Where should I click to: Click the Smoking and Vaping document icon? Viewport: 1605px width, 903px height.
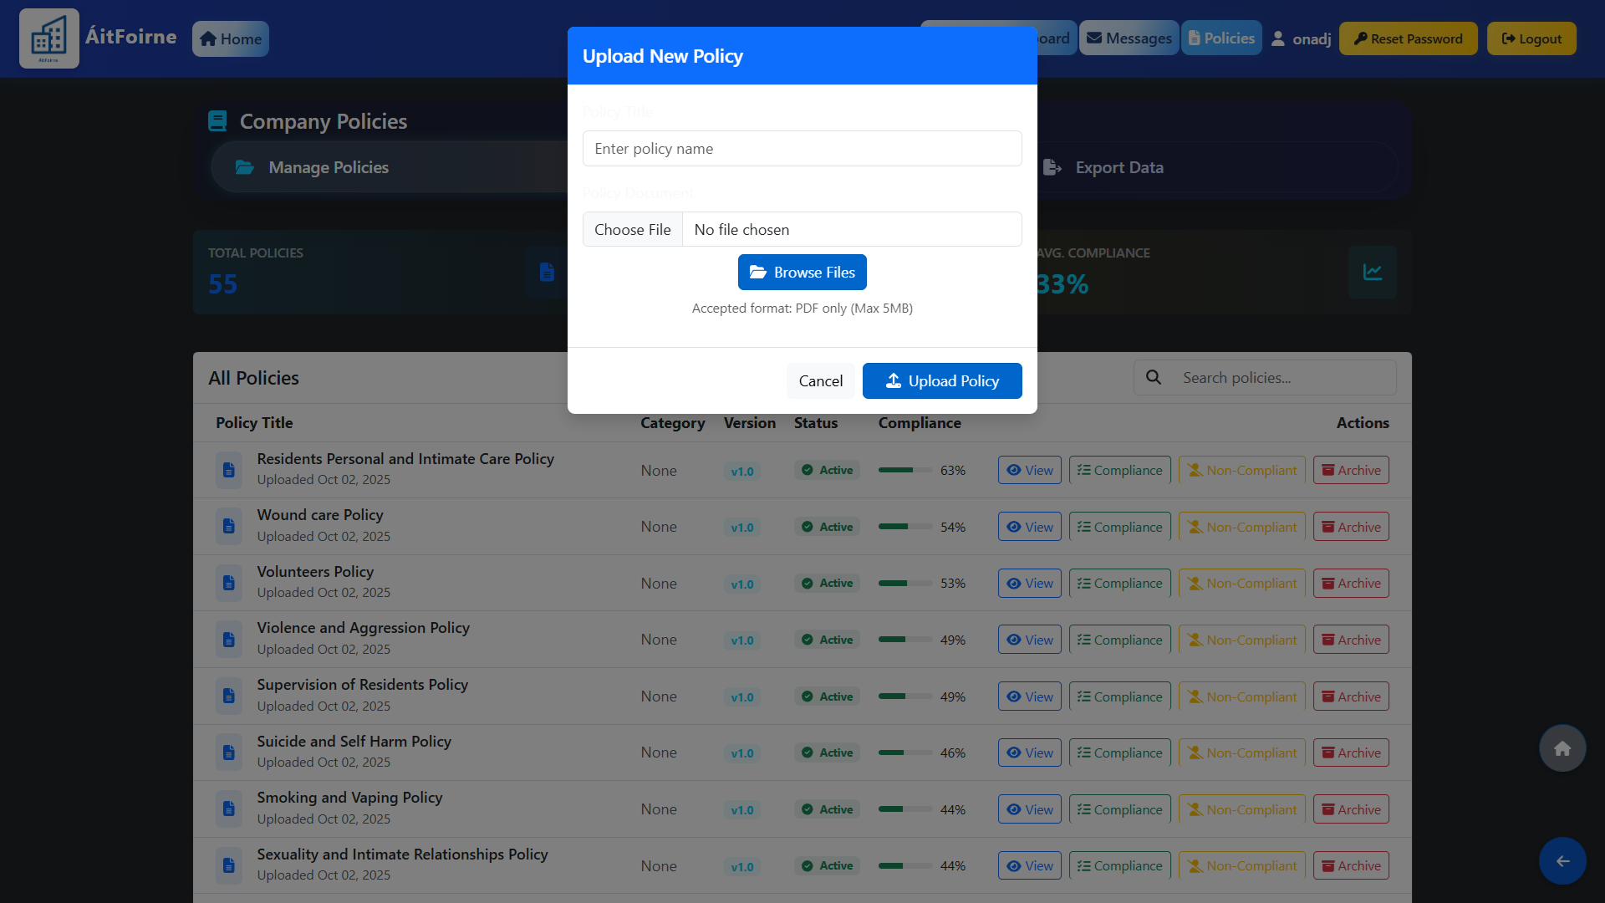pos(228,809)
